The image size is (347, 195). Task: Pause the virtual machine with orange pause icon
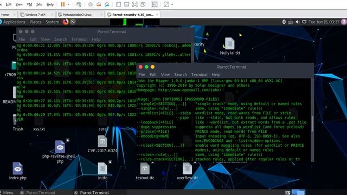click(63, 4)
